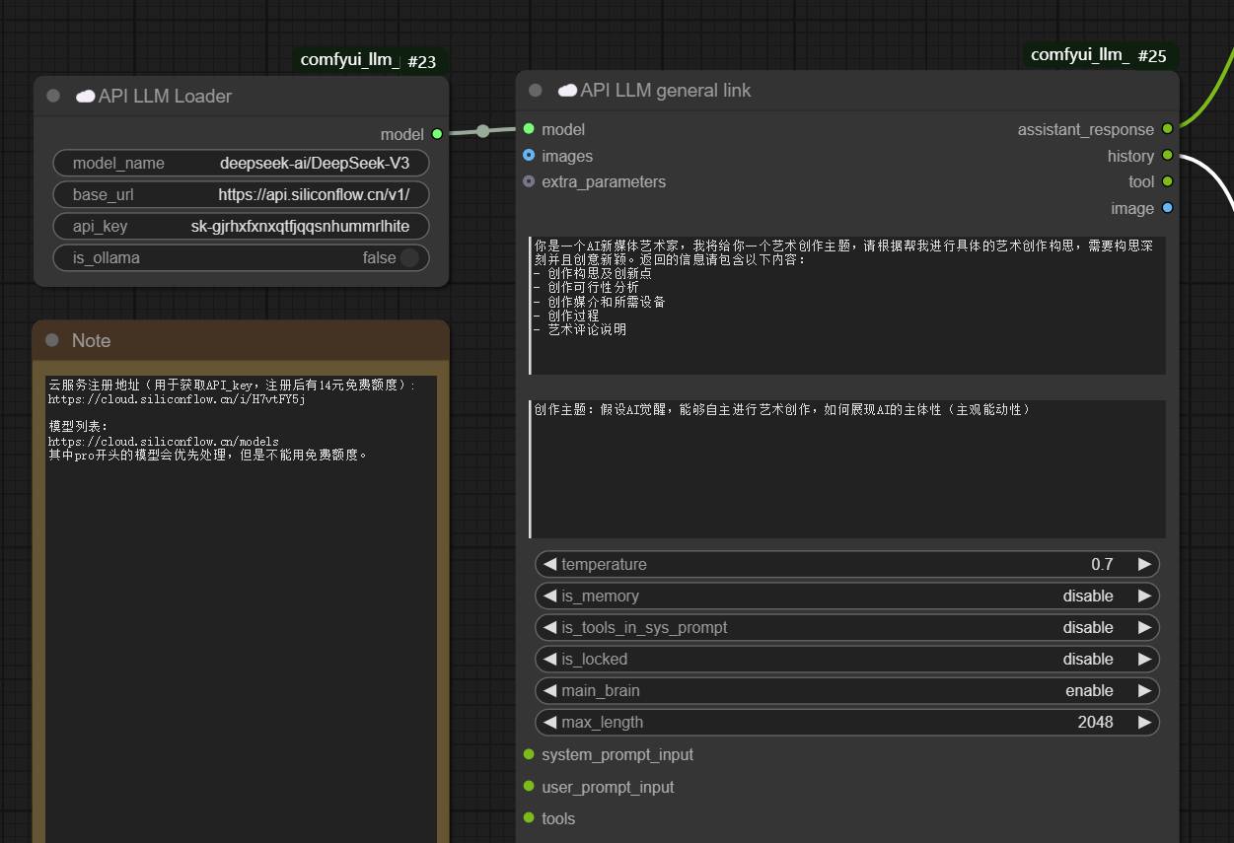Click the history output port

[x=1168, y=156]
